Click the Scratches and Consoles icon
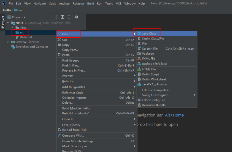 coord(13,47)
